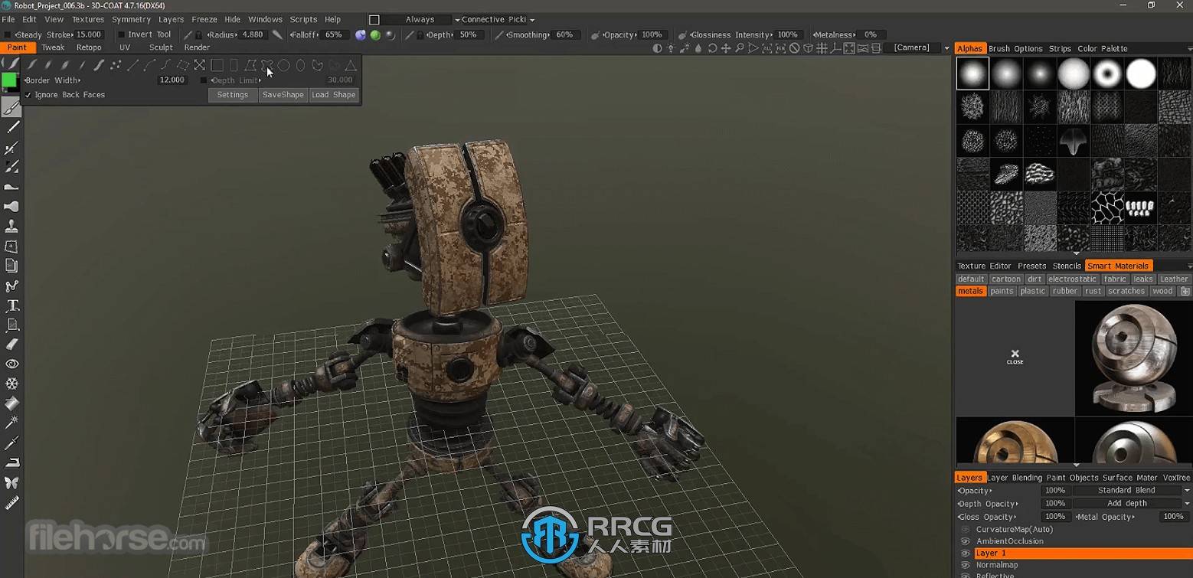
Task: Click the grid toggle icon in viewport bar
Action: click(822, 48)
